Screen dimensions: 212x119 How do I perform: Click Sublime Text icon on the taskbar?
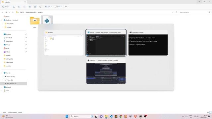116,116
